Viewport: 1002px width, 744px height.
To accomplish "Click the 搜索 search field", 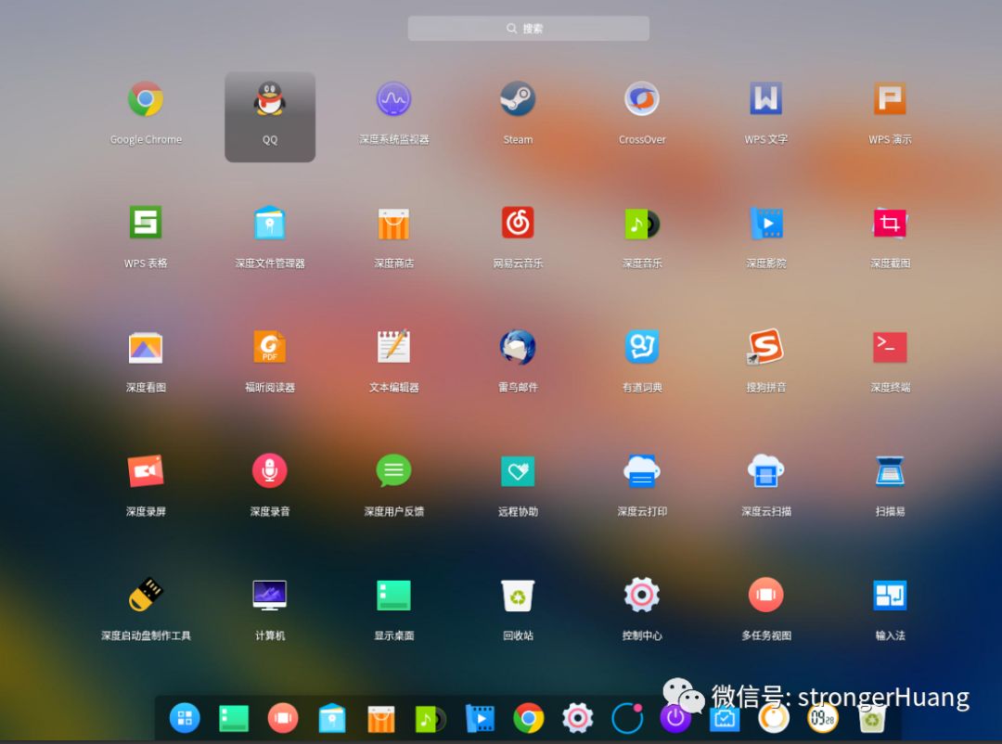I will coord(528,28).
